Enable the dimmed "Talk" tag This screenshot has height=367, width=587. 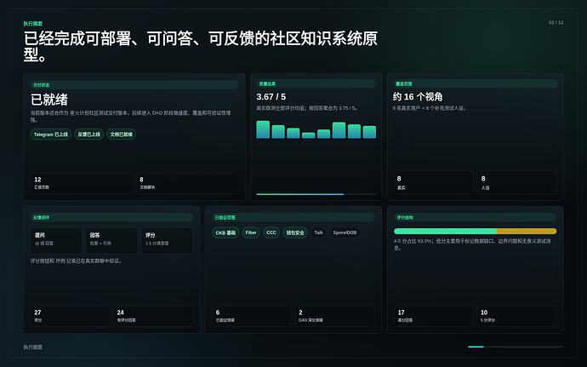(318, 232)
